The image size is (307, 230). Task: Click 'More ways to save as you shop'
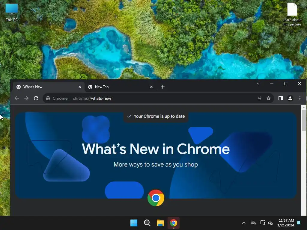click(x=156, y=164)
